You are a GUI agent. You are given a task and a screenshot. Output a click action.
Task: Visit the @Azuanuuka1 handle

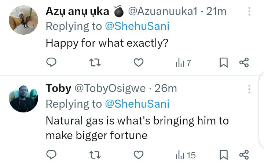164,11
